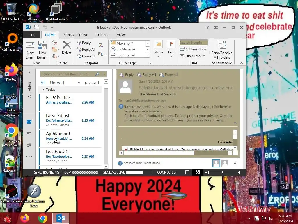Expand the People pane chevron

click(x=235, y=163)
